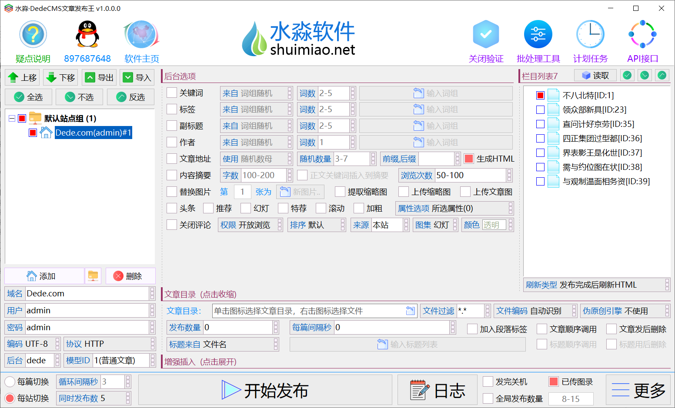Image resolution: width=675 pixels, height=408 pixels.
Task: Open the 图集 幻灯 dropdown
Action: pos(435,225)
